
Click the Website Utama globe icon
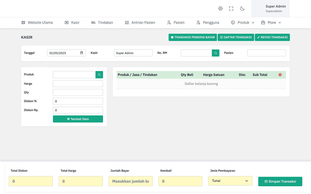point(23,23)
